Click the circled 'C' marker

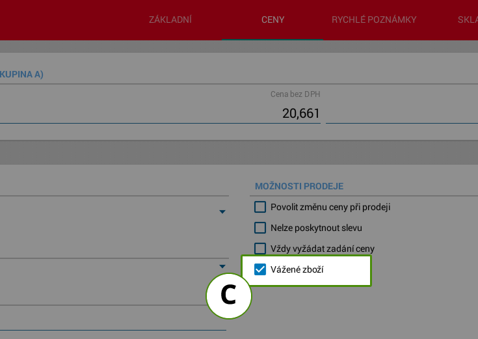tap(229, 295)
